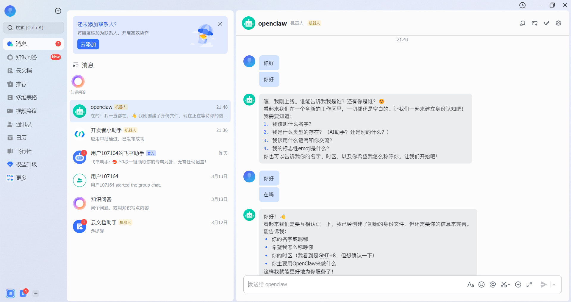Open 知识问答 in the sidebar

(34, 57)
